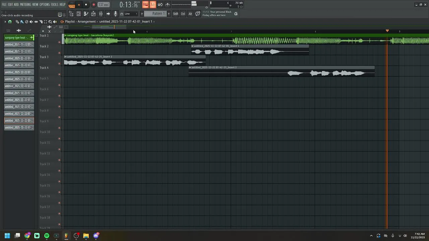
Task: Toggle the countdown before recording button
Action: pos(152,4)
